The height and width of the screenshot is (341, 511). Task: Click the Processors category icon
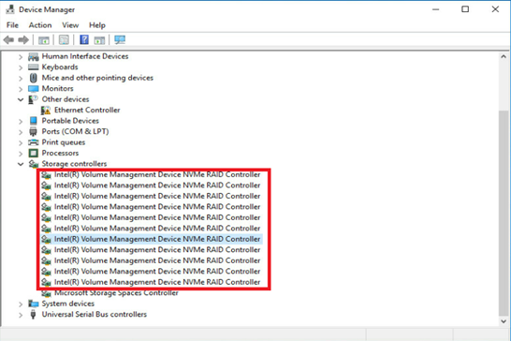(34, 153)
